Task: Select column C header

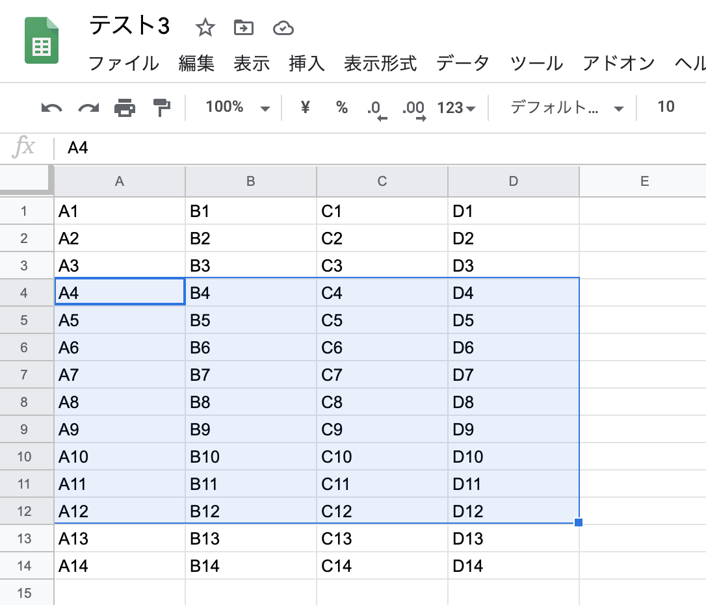Action: [382, 181]
